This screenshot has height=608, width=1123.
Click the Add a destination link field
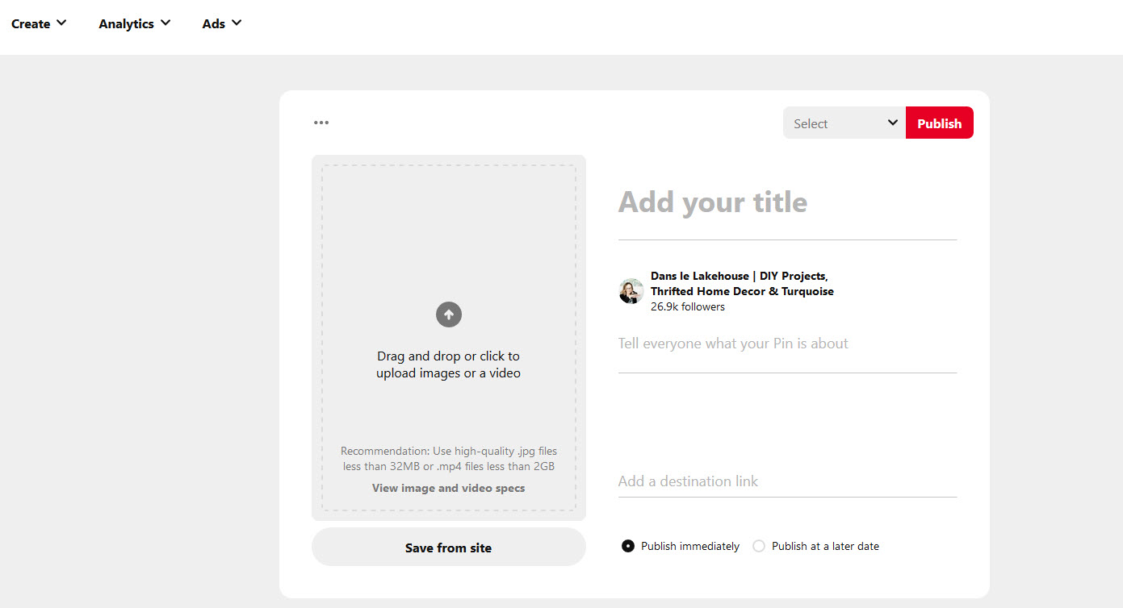tap(787, 481)
